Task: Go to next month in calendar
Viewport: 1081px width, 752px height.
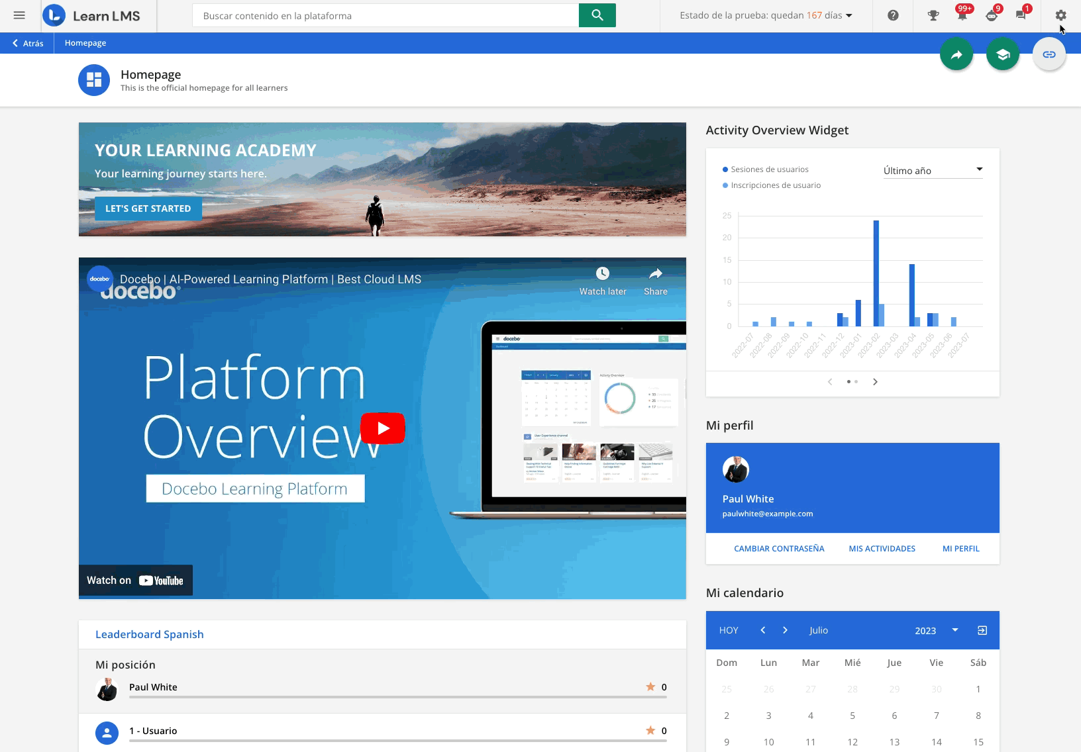Action: (785, 630)
